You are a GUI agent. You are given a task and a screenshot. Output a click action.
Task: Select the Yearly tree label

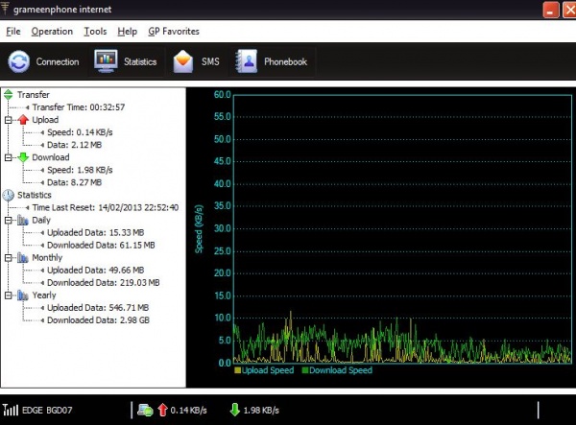click(44, 295)
